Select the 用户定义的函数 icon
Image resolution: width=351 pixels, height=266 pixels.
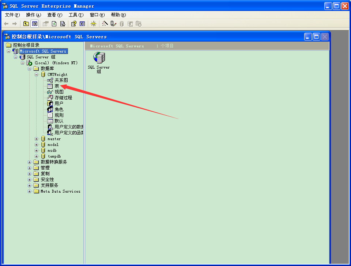50,133
